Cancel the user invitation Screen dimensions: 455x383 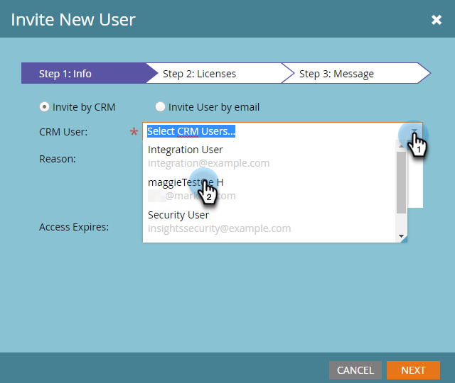click(x=355, y=370)
